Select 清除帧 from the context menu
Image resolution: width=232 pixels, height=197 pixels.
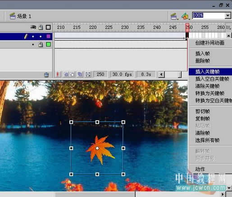coord(203,133)
